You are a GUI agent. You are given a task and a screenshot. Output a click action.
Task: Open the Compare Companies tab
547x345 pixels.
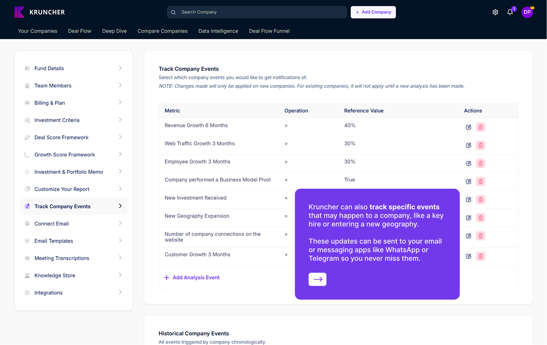[x=162, y=31]
